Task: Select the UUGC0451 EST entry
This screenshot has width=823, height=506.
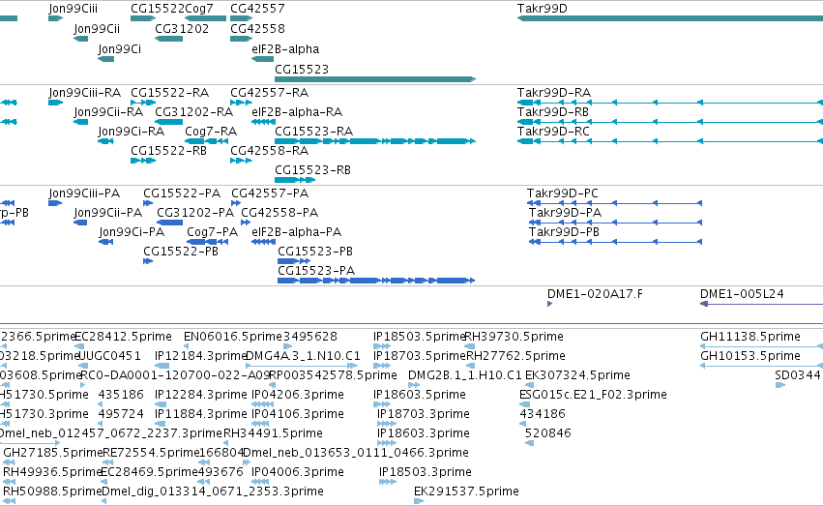Action: [x=82, y=366]
